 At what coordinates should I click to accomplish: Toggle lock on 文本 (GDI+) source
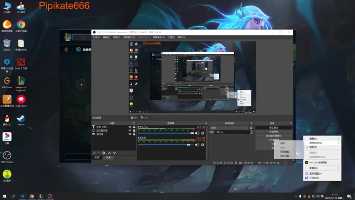[x=134, y=127]
